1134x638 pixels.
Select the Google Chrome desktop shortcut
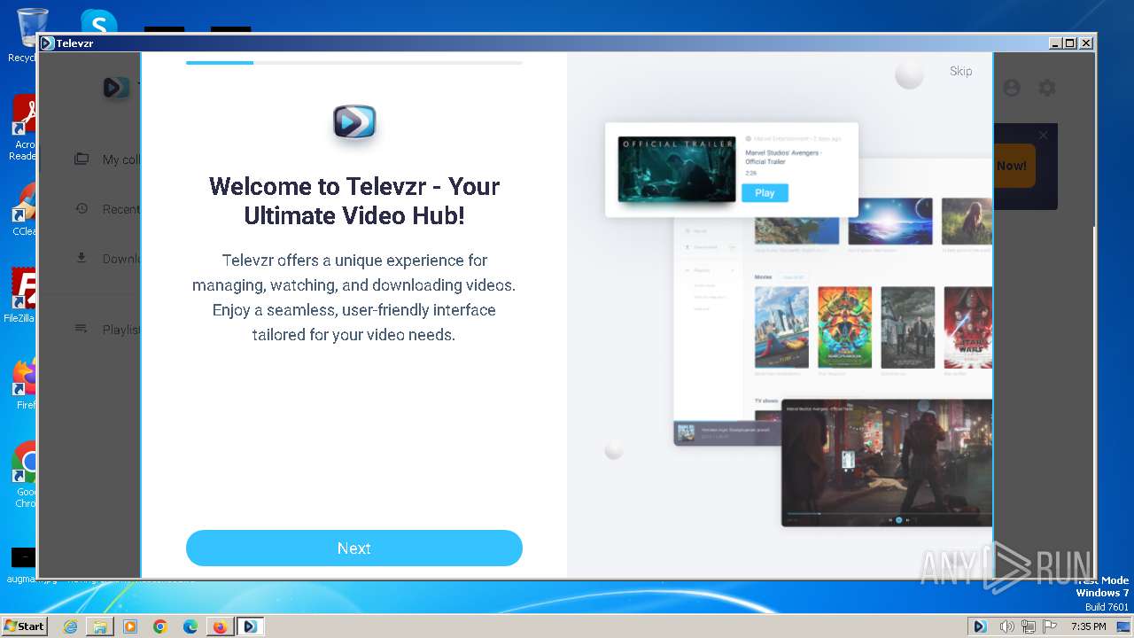point(26,474)
